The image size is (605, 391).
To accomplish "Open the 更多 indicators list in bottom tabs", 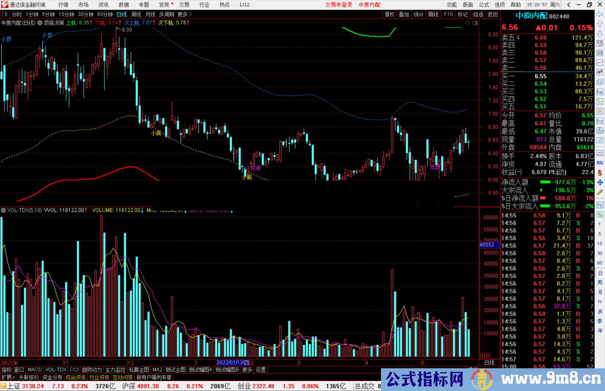I will click(247, 370).
